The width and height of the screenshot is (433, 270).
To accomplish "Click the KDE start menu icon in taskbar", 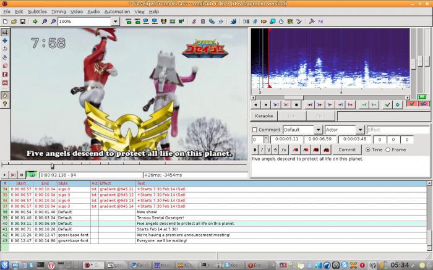I will tap(5, 265).
